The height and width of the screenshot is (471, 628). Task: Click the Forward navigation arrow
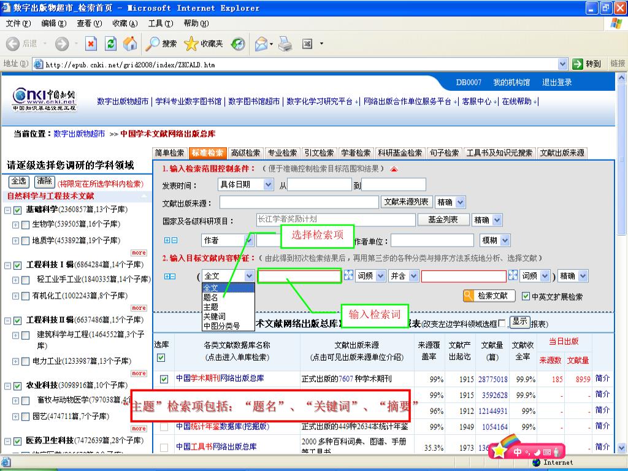coord(62,44)
